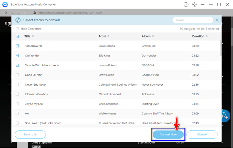Click the URL address bar
This screenshot has height=148, width=233.
pyautogui.click(x=71, y=13)
